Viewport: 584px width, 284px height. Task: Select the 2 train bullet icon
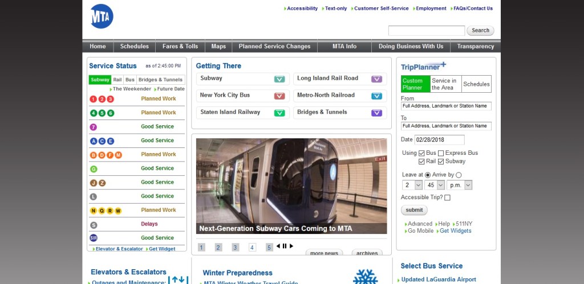[102, 99]
